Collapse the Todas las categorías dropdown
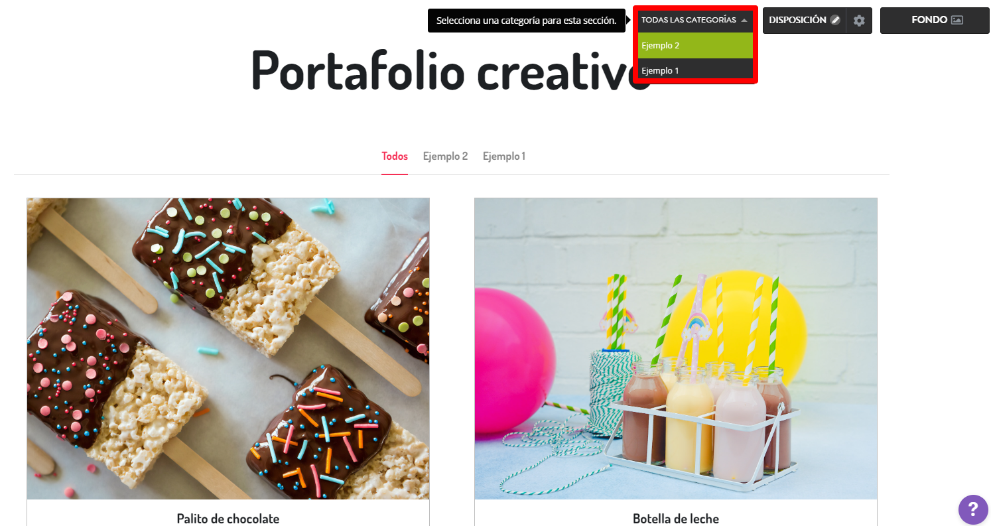The width and height of the screenshot is (991, 526). click(694, 21)
